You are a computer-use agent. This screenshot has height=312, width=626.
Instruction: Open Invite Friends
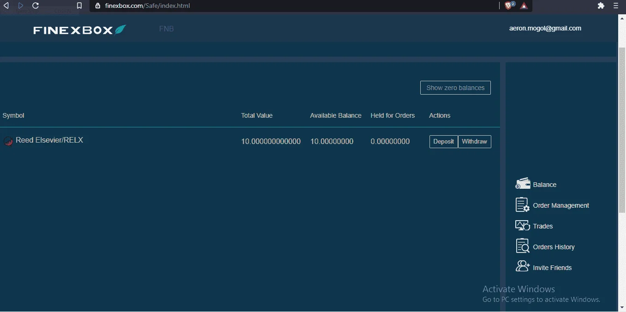(552, 268)
